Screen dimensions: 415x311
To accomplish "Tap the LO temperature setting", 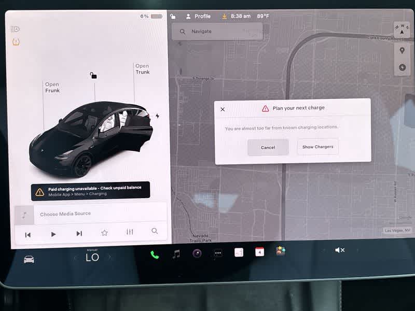I will coord(92,257).
